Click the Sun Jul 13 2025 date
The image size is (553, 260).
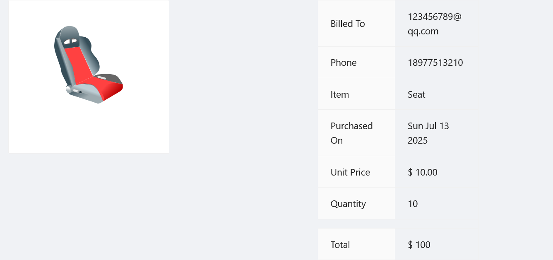[428, 133]
